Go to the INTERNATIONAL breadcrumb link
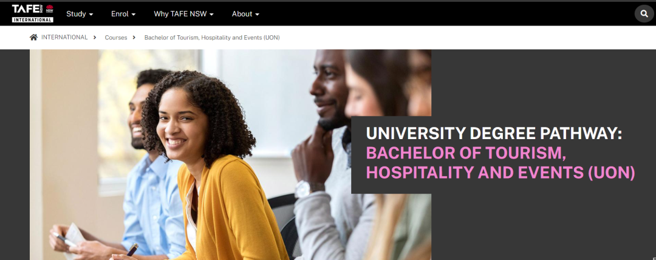 (64, 37)
